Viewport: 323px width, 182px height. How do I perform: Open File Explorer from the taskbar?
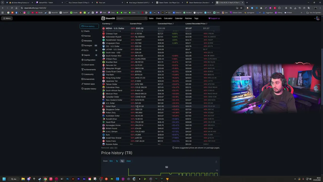[x=23, y=179]
